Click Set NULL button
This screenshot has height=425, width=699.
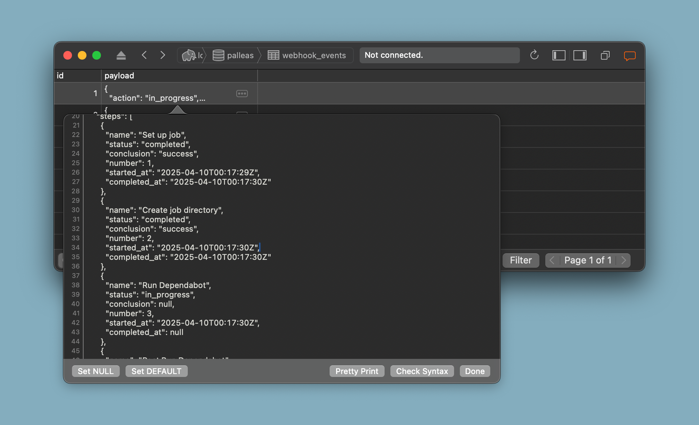[96, 371]
